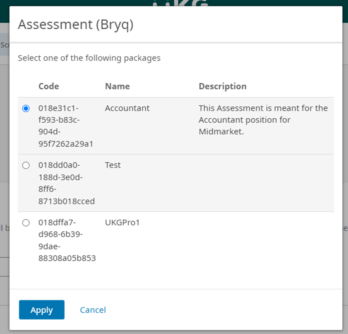Click the Assessment (Bryq) dialog title
348x334 pixels.
[x=76, y=25]
